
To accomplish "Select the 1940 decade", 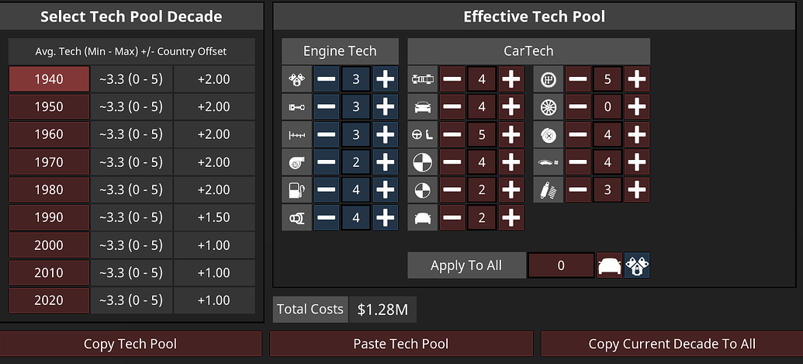I will [49, 79].
